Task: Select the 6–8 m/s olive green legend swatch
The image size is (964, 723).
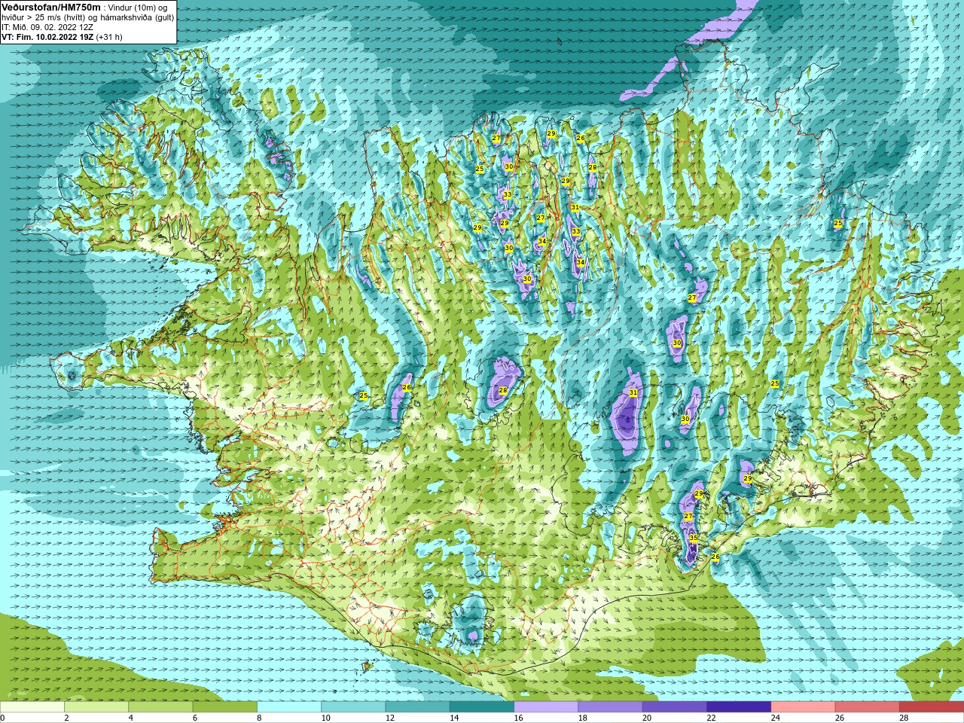Action: click(224, 707)
